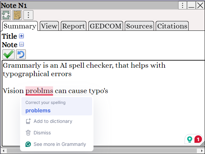The width and height of the screenshot is (205, 154).
Task: Collapse the Note section minus icon
Action: 21,44
